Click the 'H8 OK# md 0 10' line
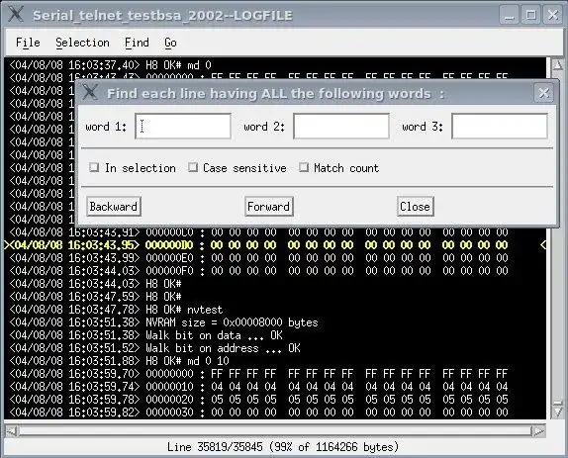The height and width of the screenshot is (458, 568). tap(119, 361)
